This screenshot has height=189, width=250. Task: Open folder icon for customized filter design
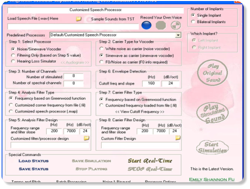[x=86, y=138]
